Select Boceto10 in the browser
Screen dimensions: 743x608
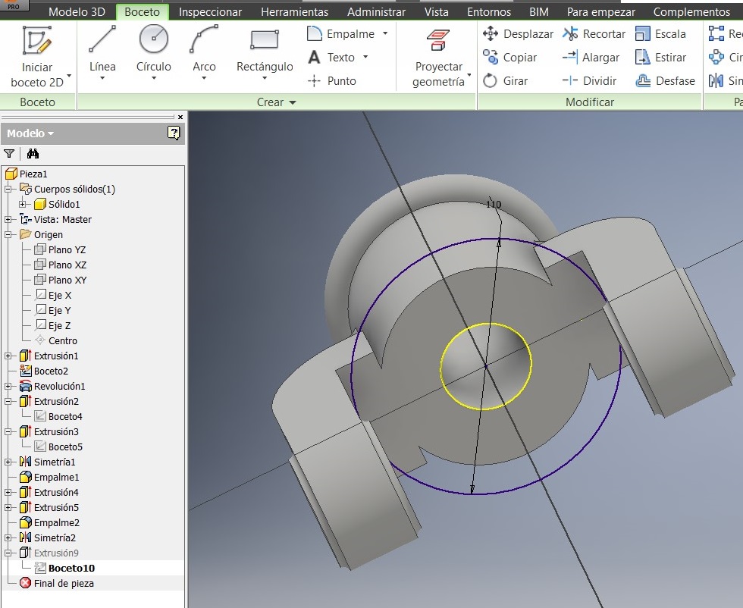[65, 568]
